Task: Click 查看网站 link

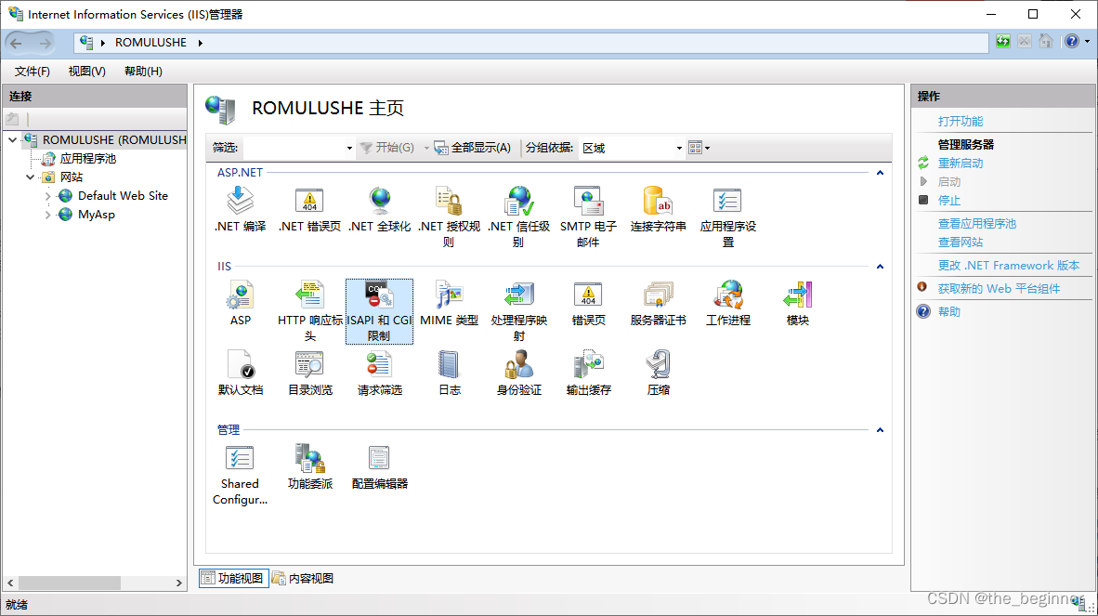Action: tap(960, 242)
